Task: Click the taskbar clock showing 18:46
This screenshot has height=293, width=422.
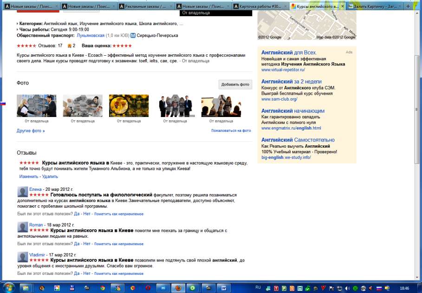Action: (x=404, y=288)
